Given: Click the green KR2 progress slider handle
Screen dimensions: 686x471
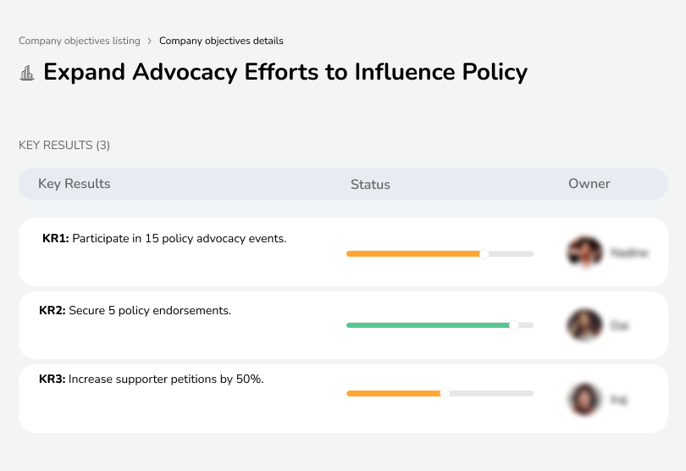Looking at the screenshot, I should click(x=513, y=325).
